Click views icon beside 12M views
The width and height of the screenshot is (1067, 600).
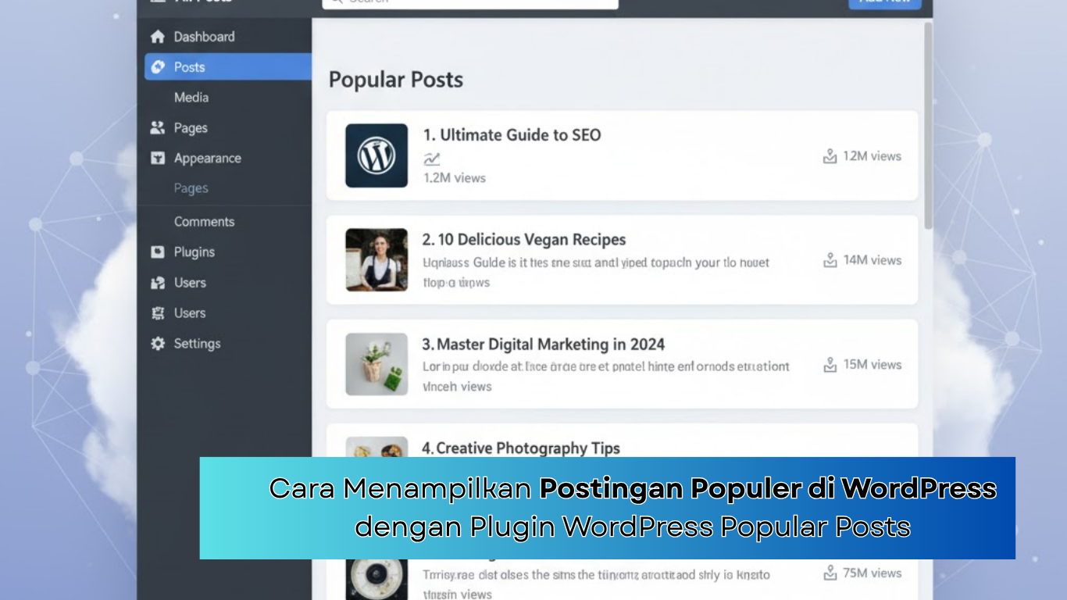pyautogui.click(x=830, y=156)
